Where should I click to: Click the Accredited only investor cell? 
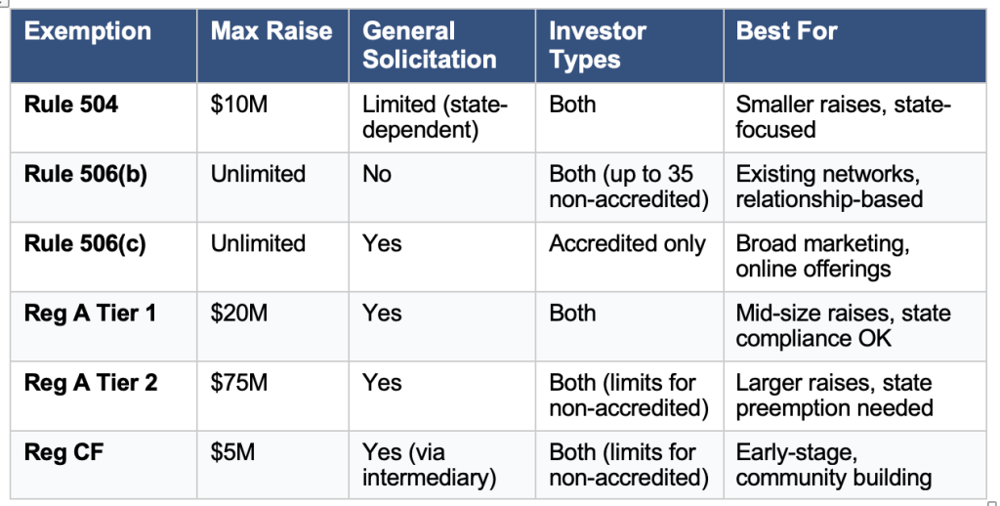click(x=627, y=243)
